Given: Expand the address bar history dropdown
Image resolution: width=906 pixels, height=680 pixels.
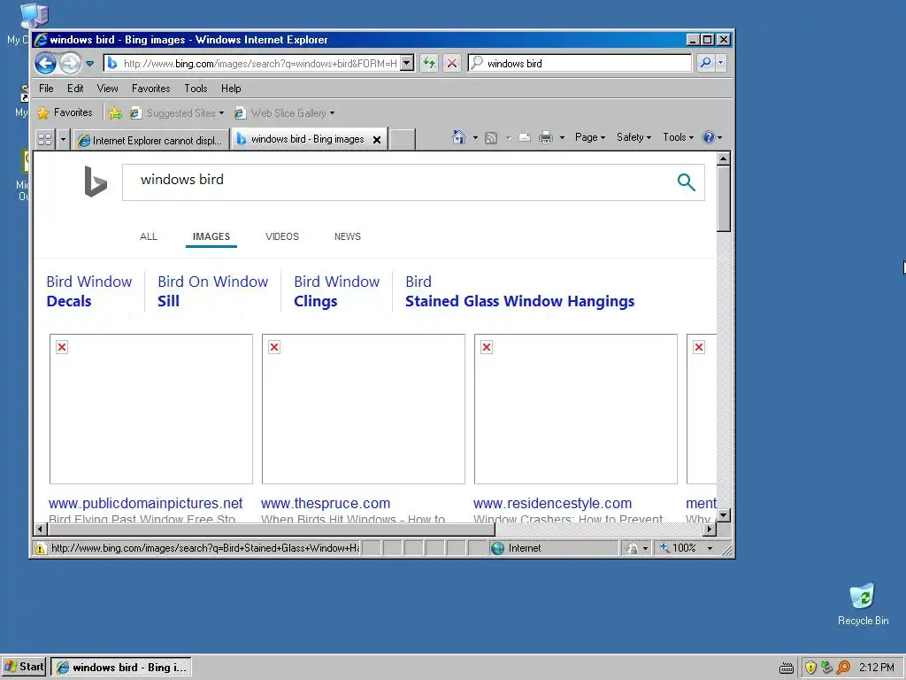Looking at the screenshot, I should (407, 63).
